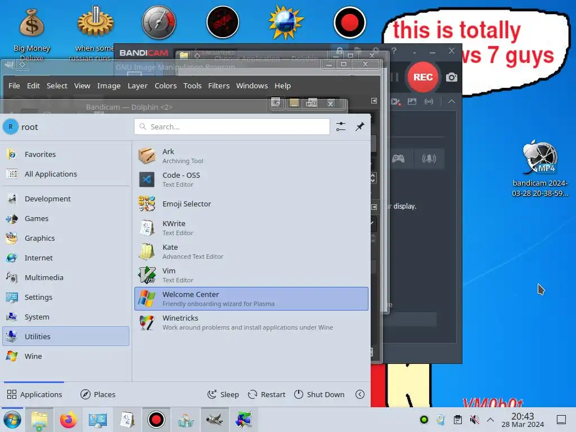Open Firefox from the taskbar
This screenshot has width=576, height=432.
point(68,420)
